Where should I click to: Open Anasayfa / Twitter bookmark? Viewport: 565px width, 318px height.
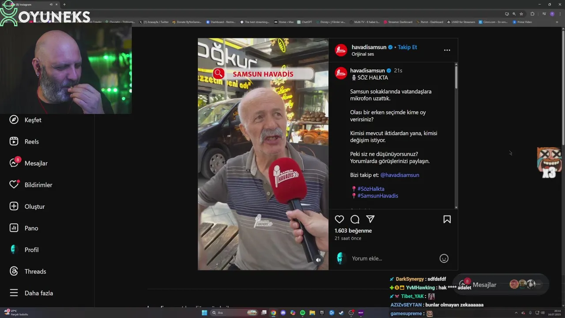(x=154, y=22)
